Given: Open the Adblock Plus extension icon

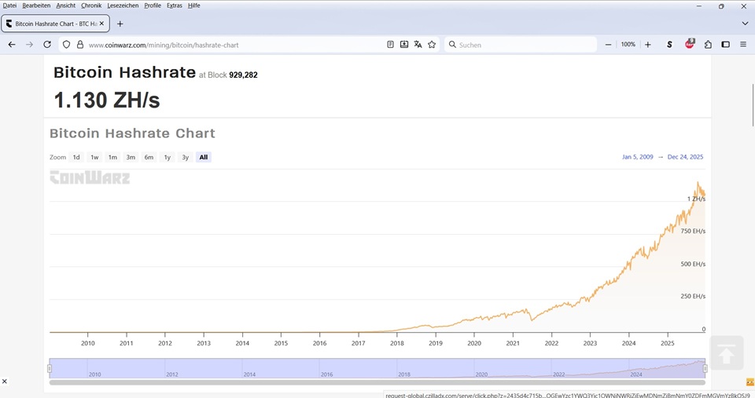Looking at the screenshot, I should coord(690,44).
